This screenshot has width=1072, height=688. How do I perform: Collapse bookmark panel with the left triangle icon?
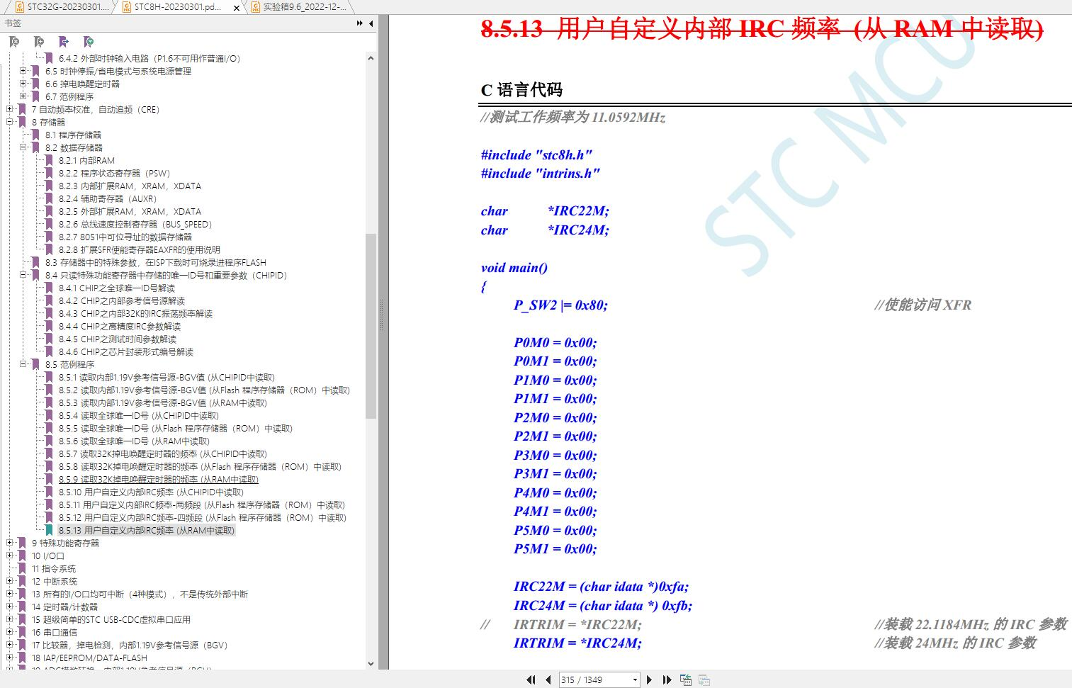[x=371, y=23]
